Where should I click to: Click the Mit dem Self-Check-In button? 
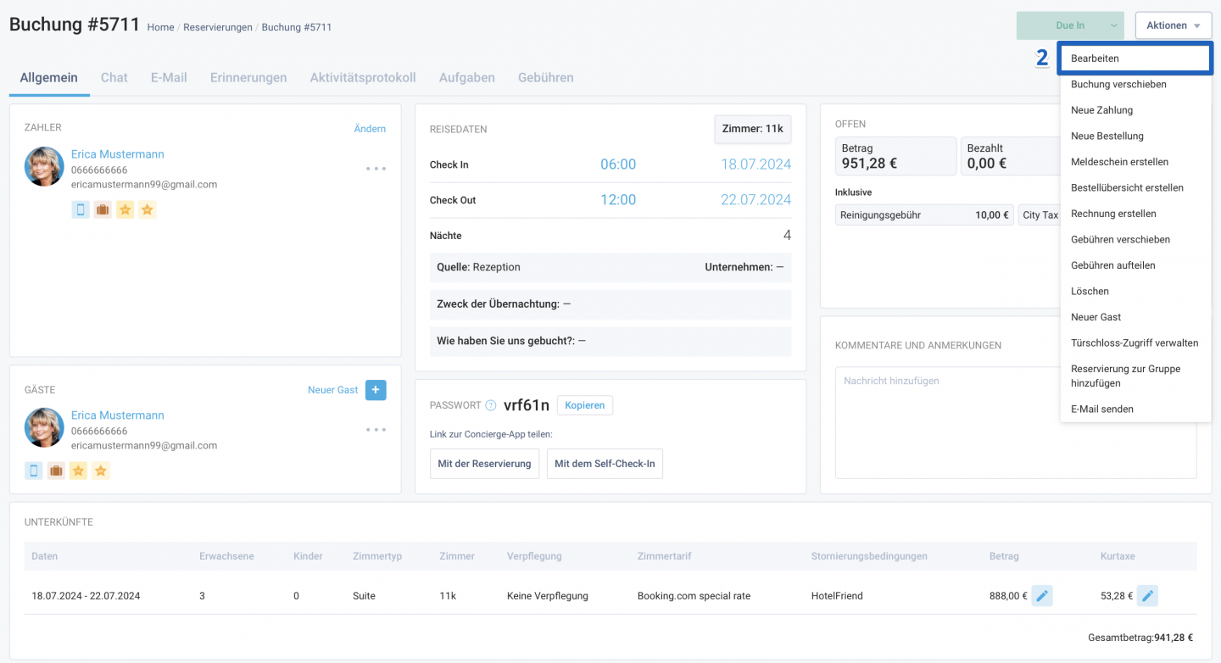point(605,464)
